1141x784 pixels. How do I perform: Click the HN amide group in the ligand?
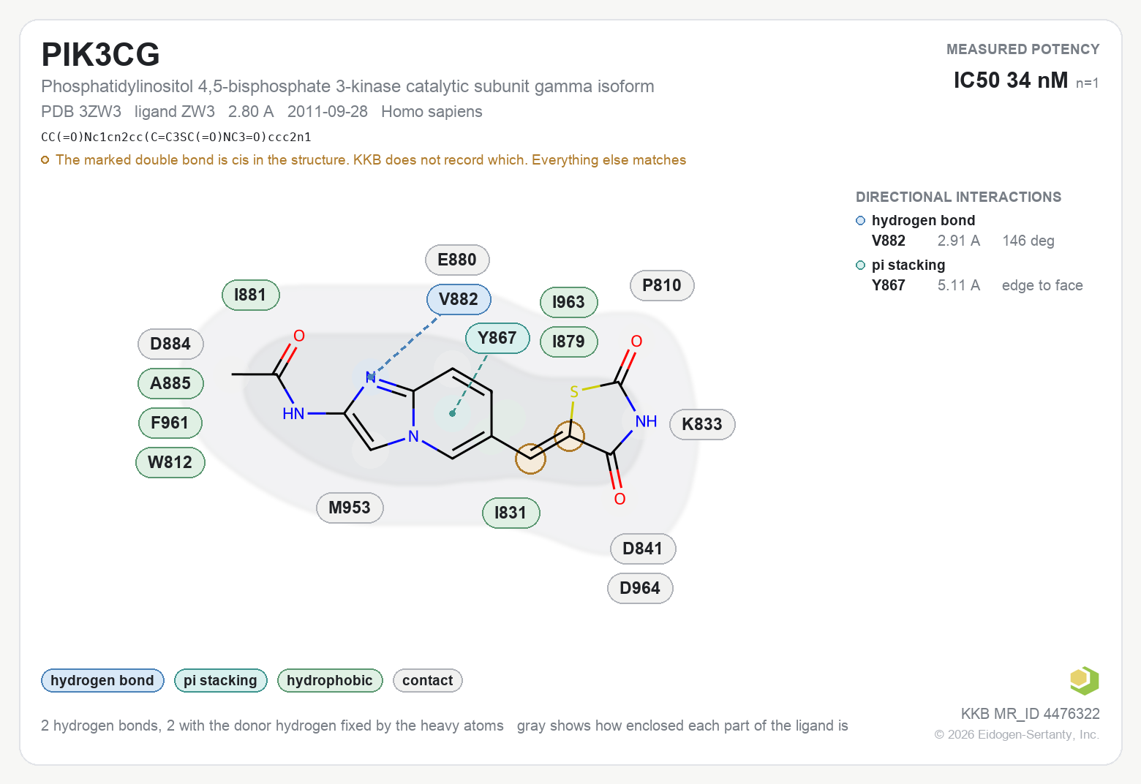pyautogui.click(x=293, y=414)
